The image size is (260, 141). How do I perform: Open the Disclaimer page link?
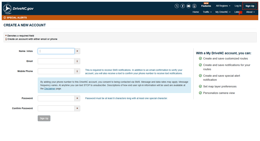(x=50, y=89)
